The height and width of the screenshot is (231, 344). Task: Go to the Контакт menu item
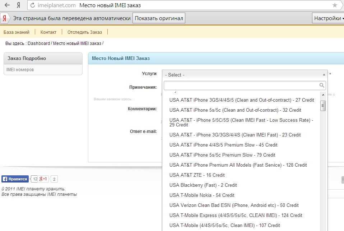[48, 32]
